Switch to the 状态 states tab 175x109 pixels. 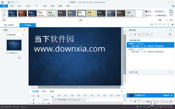[44, 92]
